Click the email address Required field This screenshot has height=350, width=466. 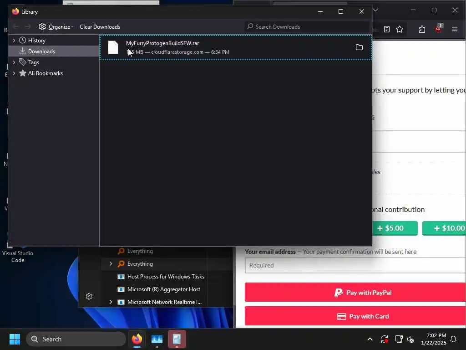tap(355, 265)
